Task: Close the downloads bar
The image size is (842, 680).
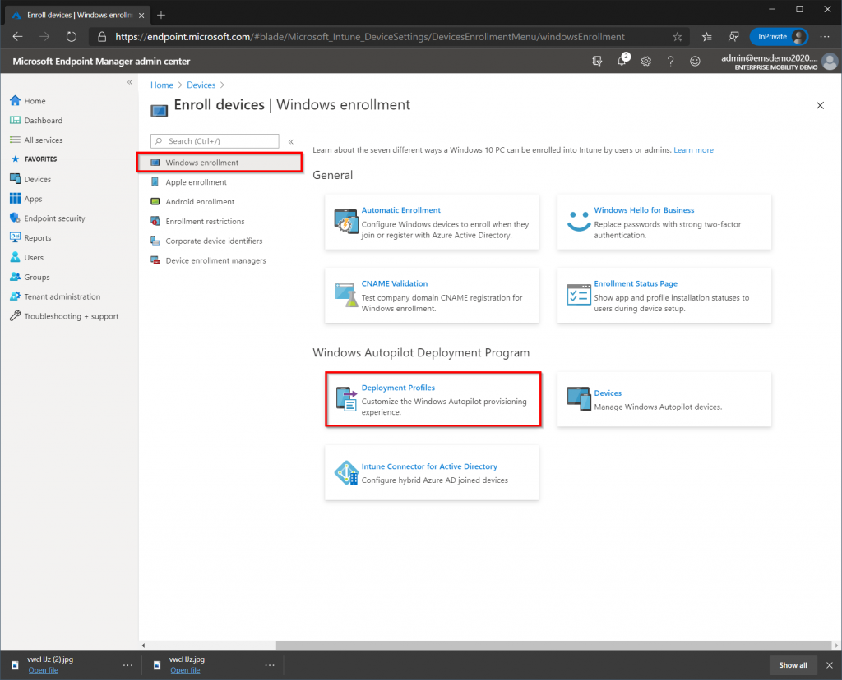Action: (829, 665)
